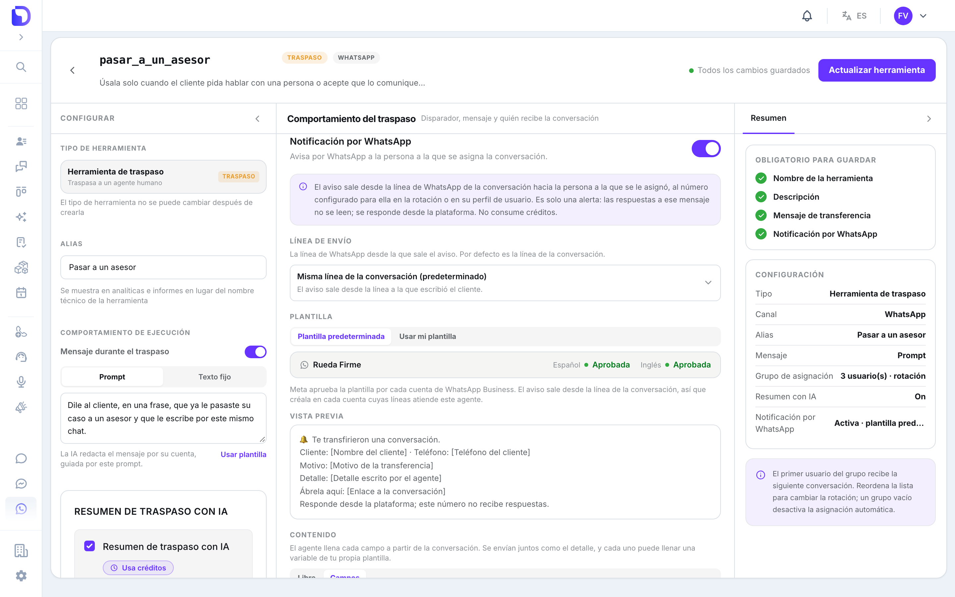Uncheck Resumen de traspaso con IA checkbox

tap(90, 546)
